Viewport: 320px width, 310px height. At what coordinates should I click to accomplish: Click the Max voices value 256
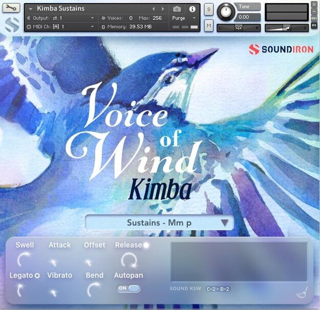[x=157, y=18]
